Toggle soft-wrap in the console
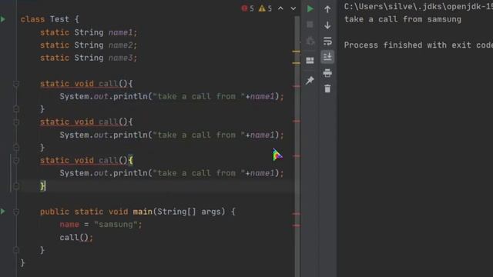 click(x=327, y=41)
